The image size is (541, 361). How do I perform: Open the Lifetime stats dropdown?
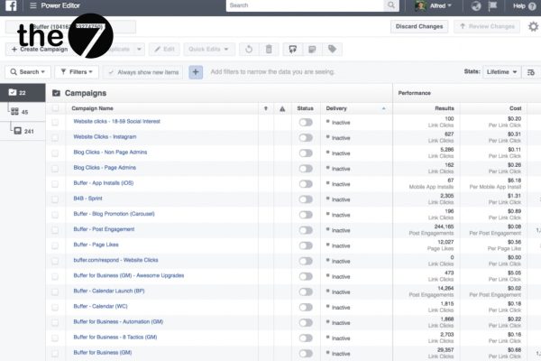coord(501,72)
